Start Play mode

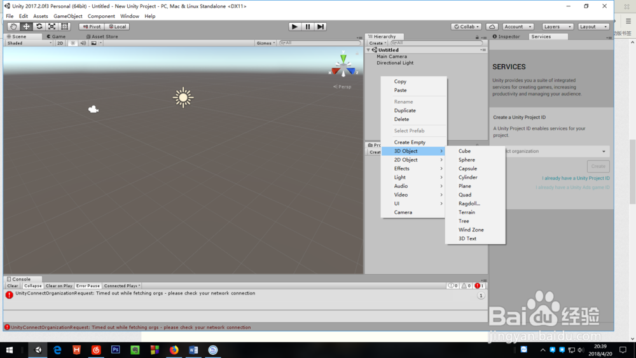(x=294, y=26)
